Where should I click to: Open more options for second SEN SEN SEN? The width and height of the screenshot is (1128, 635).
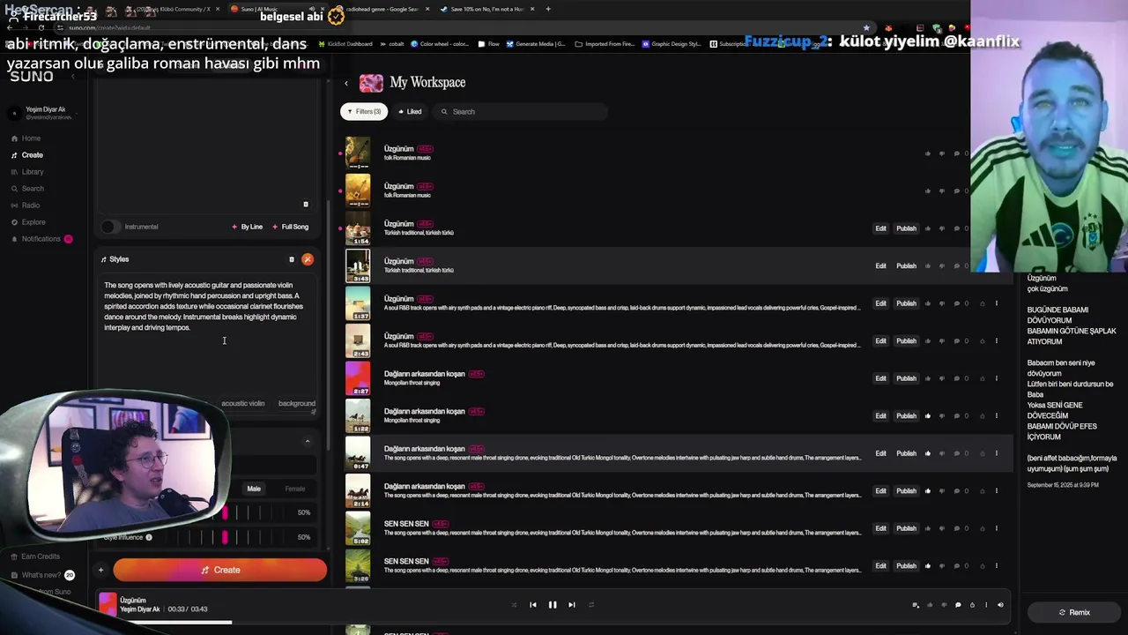(997, 565)
